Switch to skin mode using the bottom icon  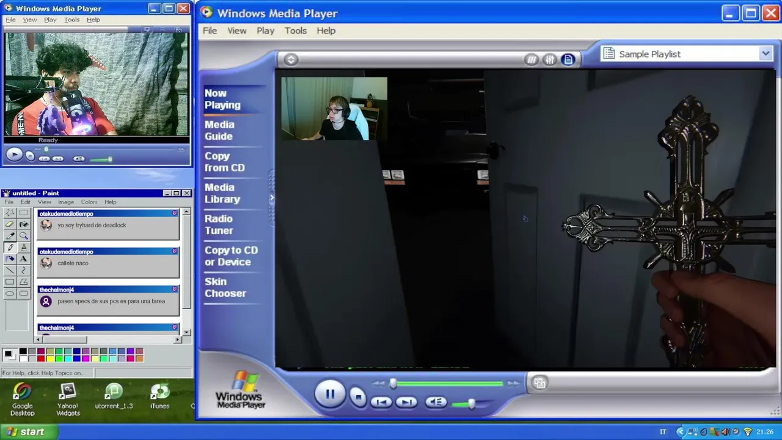pyautogui.click(x=539, y=383)
